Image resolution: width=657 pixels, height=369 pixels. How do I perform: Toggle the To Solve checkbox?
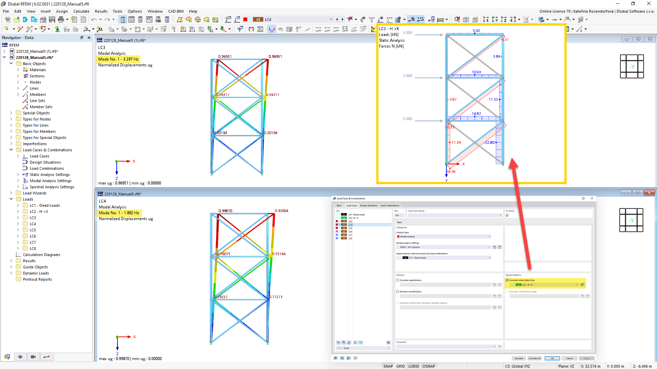[507, 215]
